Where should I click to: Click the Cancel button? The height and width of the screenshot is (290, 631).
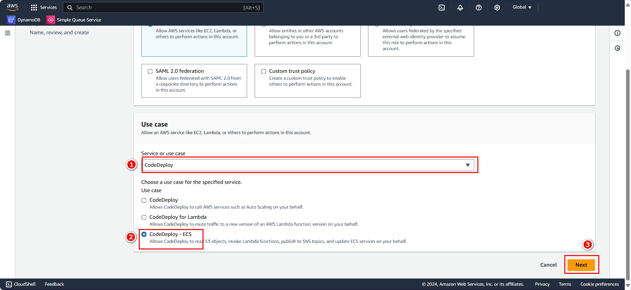(548, 265)
